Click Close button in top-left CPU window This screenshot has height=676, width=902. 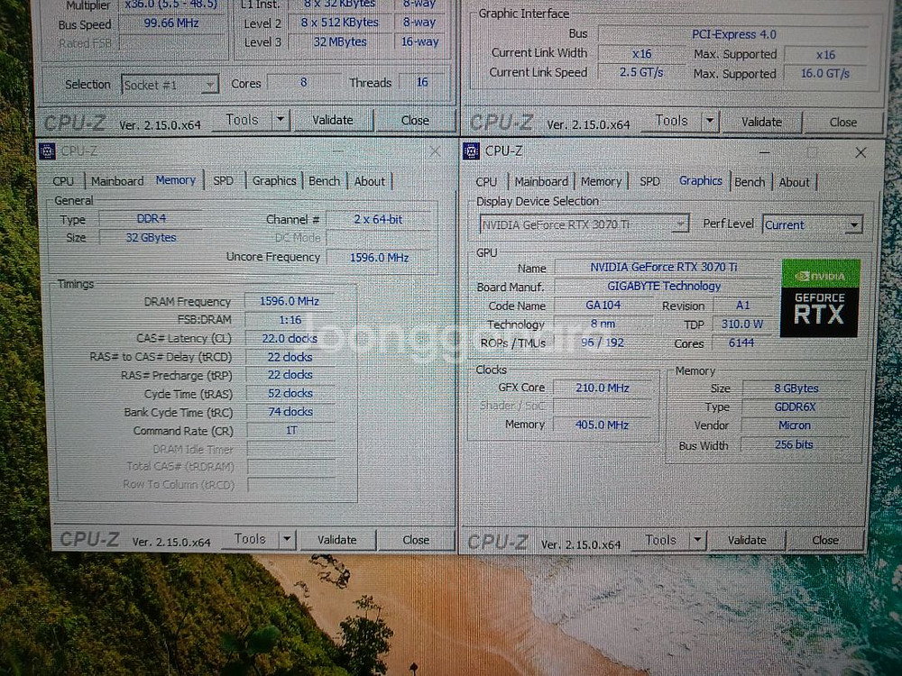[x=415, y=120]
